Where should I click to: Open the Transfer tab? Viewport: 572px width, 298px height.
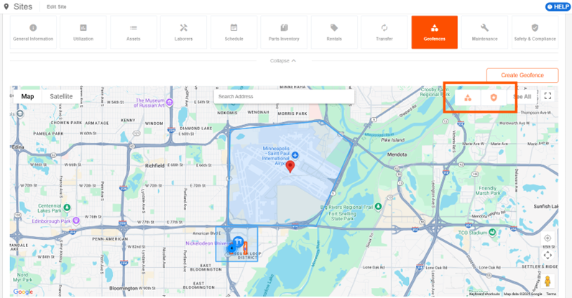[384, 32]
